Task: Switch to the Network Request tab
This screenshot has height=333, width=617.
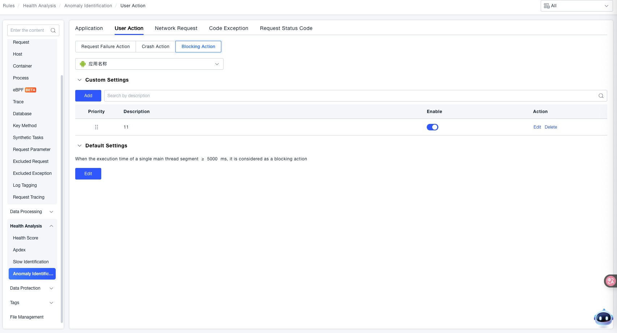Action: 176,28
